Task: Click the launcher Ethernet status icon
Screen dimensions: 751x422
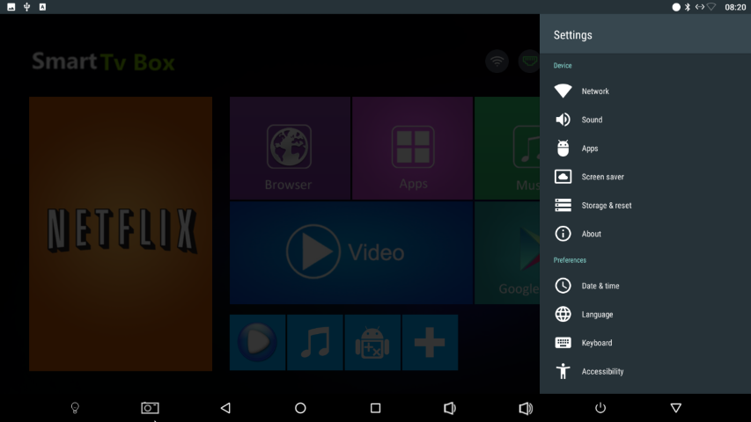Action: 529,62
